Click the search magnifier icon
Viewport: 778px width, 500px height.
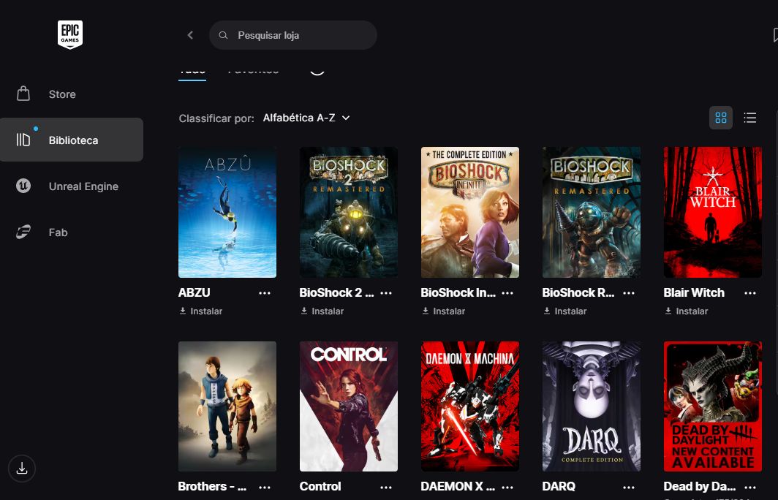tap(223, 35)
